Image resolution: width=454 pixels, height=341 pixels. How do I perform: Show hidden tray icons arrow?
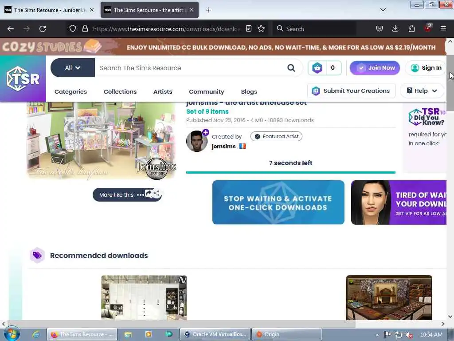[x=377, y=335]
